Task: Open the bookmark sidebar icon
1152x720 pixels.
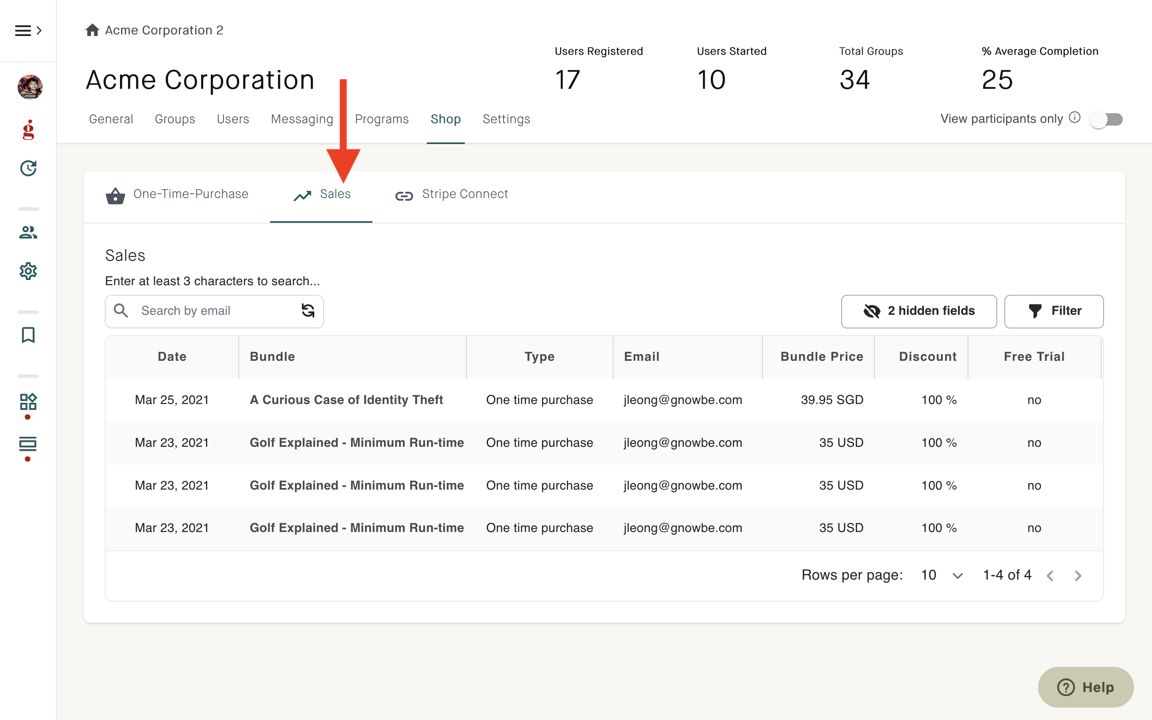Action: tap(28, 335)
